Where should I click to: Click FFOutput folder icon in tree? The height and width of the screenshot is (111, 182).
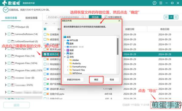point(13,27)
